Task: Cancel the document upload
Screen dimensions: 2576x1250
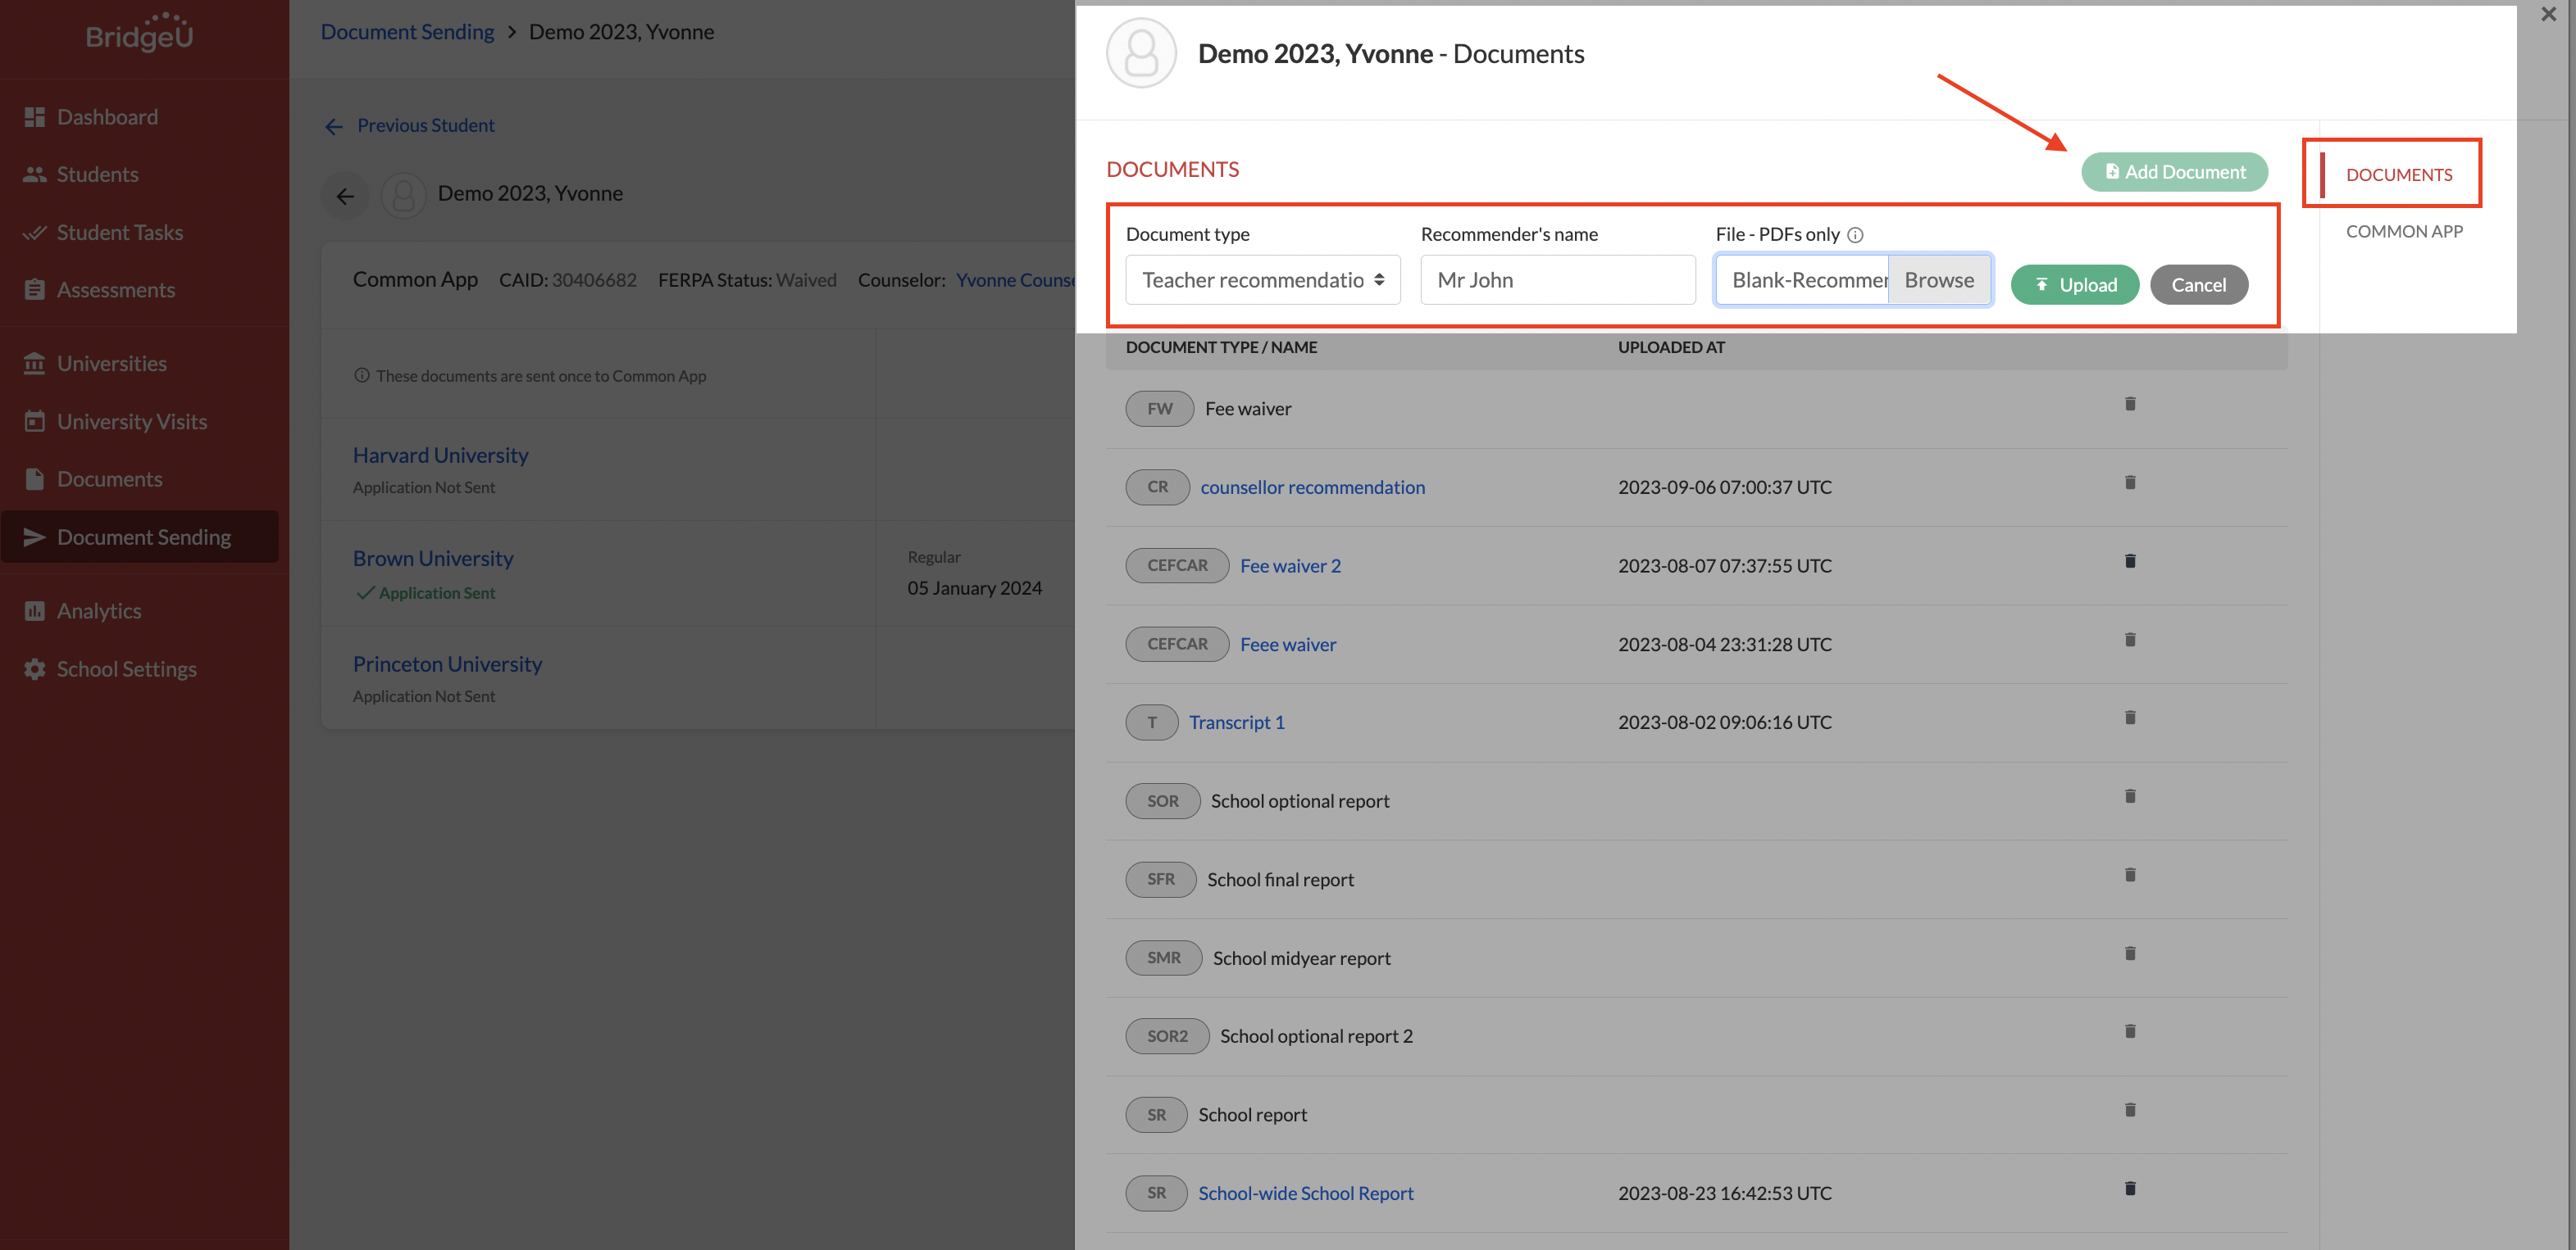Action: [x=2199, y=285]
